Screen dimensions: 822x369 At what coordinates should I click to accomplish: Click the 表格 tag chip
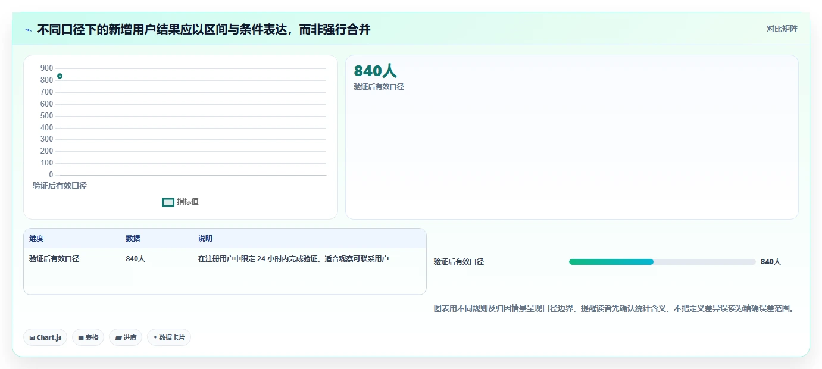(x=88, y=337)
